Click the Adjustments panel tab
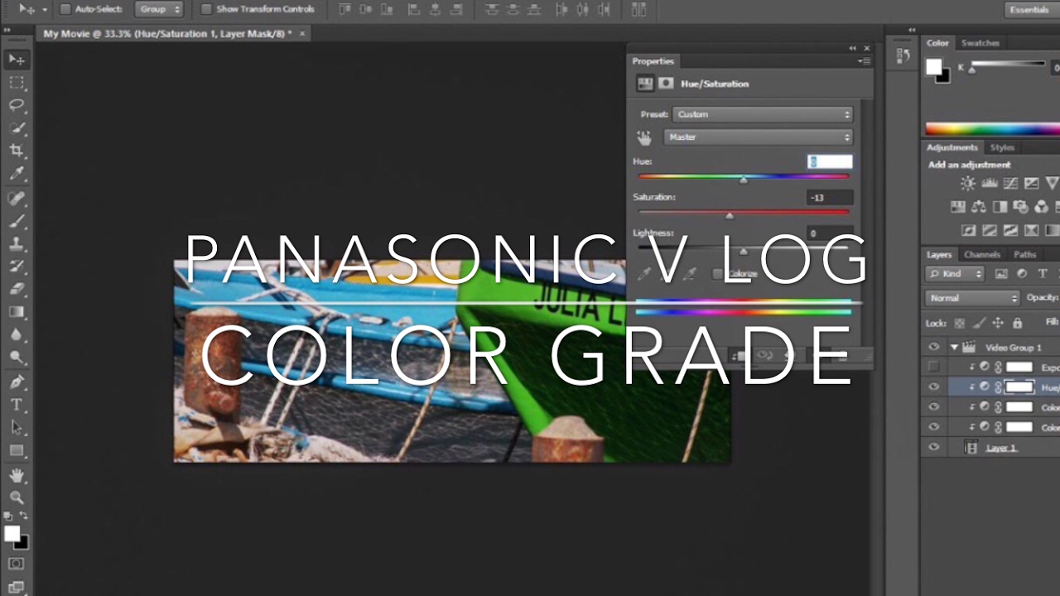Viewport: 1060px width, 596px height. tap(952, 147)
